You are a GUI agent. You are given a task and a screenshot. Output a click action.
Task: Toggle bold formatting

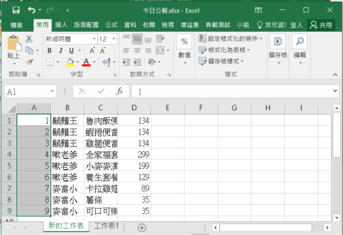coord(50,51)
